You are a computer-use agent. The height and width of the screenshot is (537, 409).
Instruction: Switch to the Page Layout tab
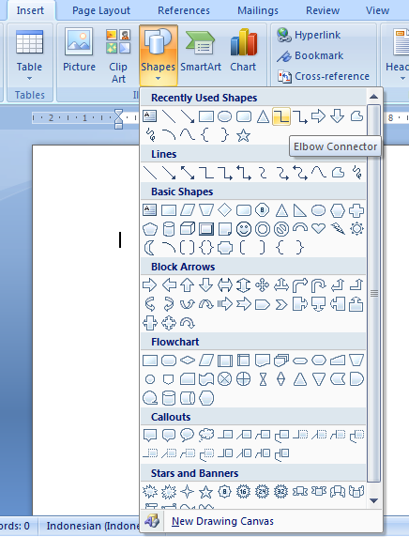point(101,10)
